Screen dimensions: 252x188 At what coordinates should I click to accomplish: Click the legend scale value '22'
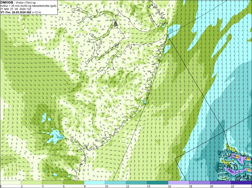coord(232,186)
